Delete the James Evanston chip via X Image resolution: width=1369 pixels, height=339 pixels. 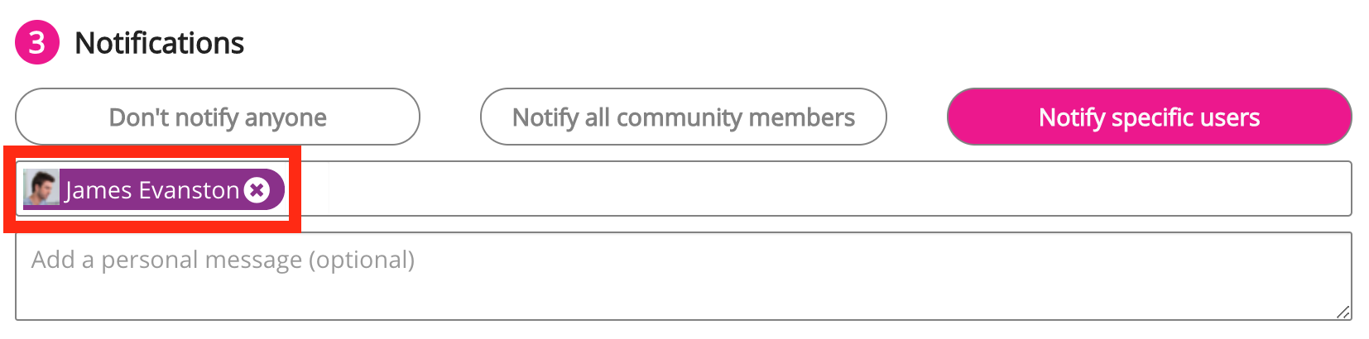click(257, 190)
